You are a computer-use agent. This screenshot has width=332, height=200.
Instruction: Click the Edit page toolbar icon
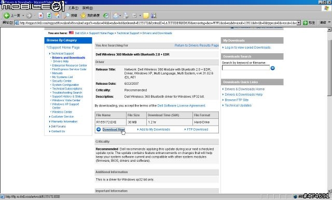pos(134,16)
